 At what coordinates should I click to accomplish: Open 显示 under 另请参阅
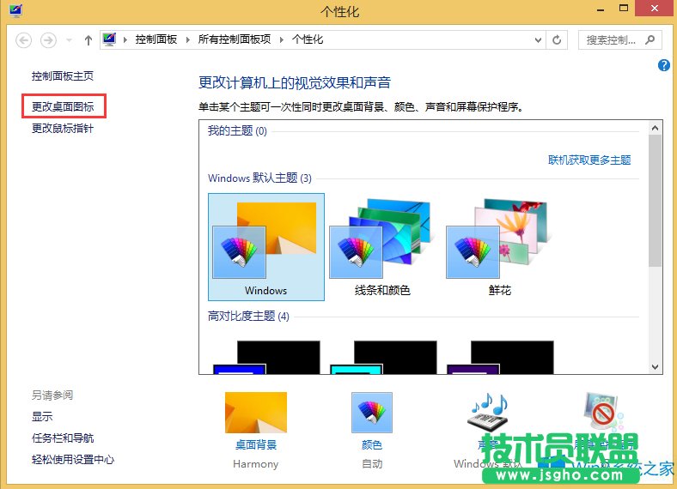(x=42, y=417)
